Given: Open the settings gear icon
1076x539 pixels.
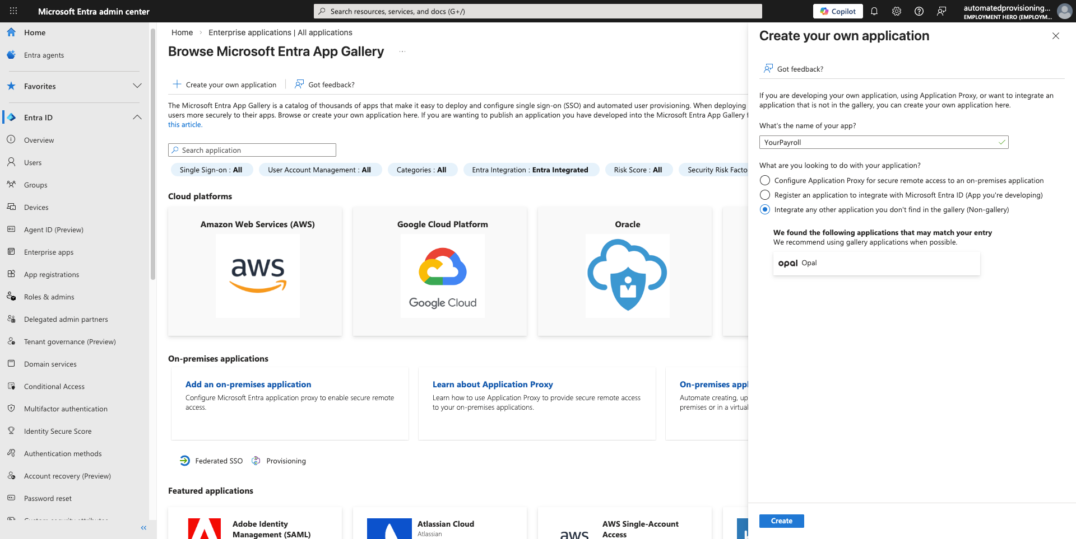Looking at the screenshot, I should coord(897,11).
